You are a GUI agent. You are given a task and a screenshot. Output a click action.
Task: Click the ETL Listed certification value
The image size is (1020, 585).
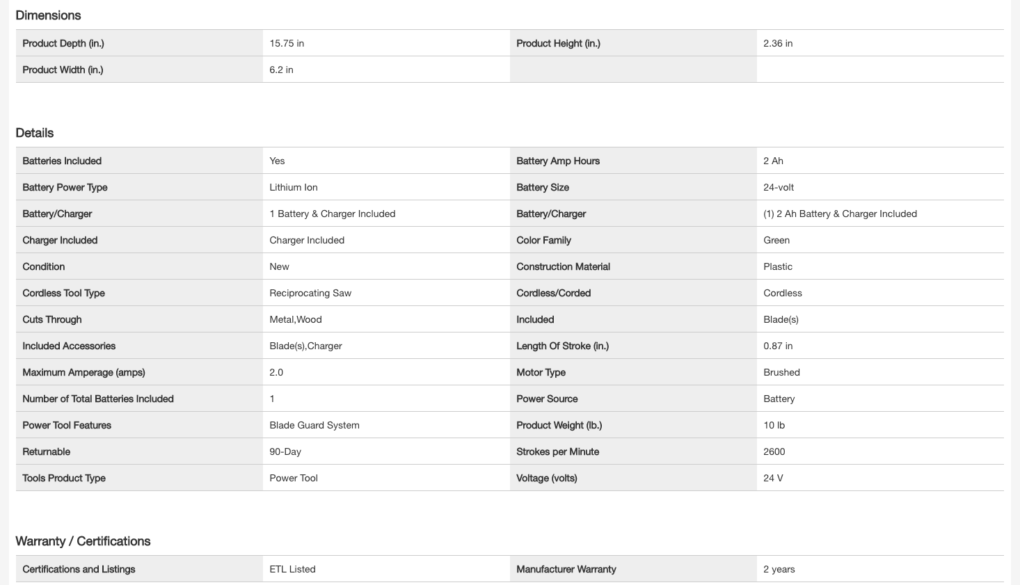[292, 569]
